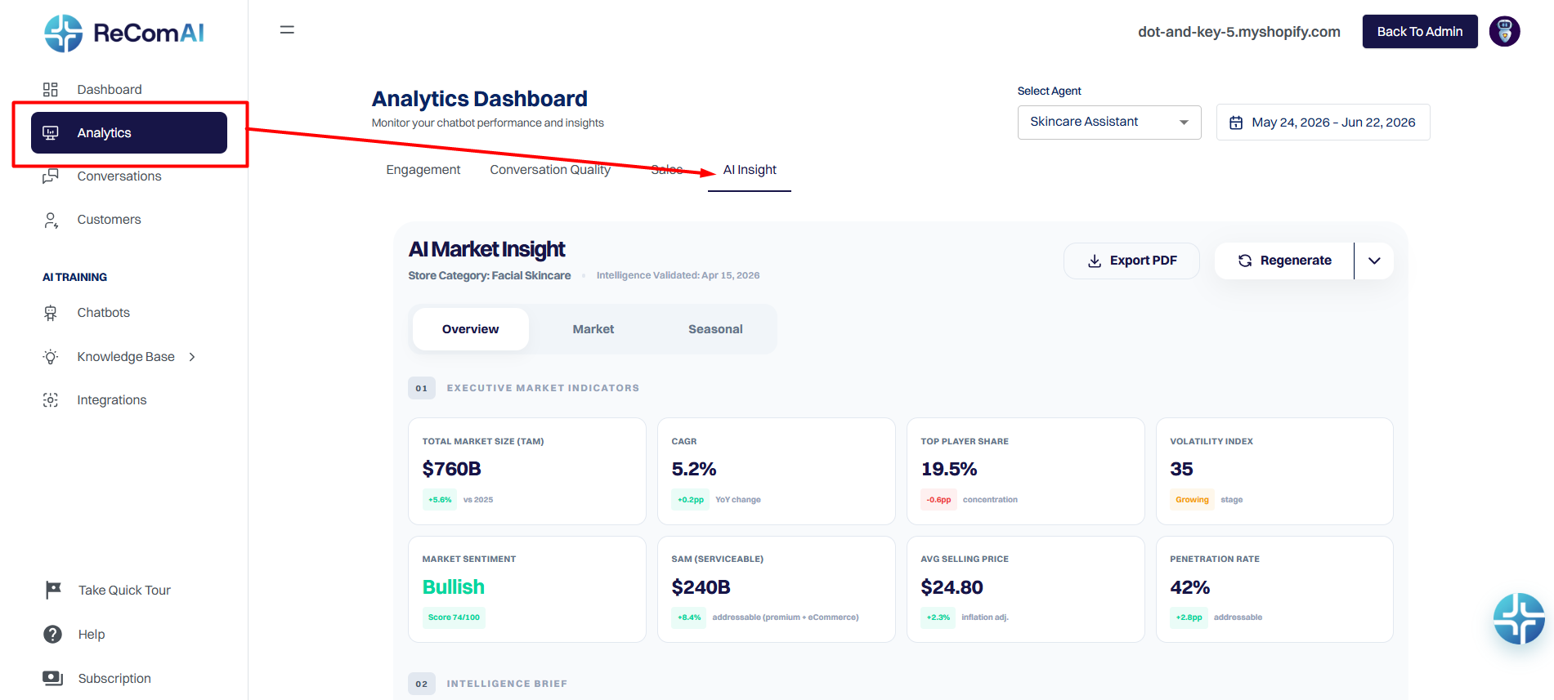Viewport: 1554px width, 700px height.
Task: Expand the Knowledge Base submenu arrow
Action: pyautogui.click(x=192, y=357)
